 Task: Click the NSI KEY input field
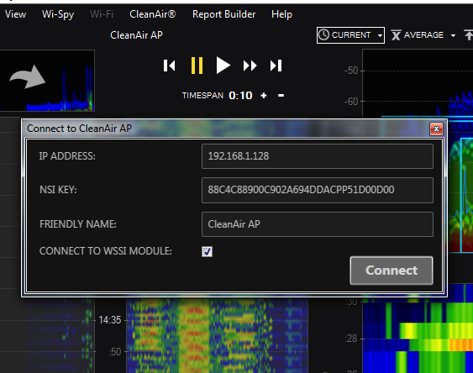pos(318,190)
